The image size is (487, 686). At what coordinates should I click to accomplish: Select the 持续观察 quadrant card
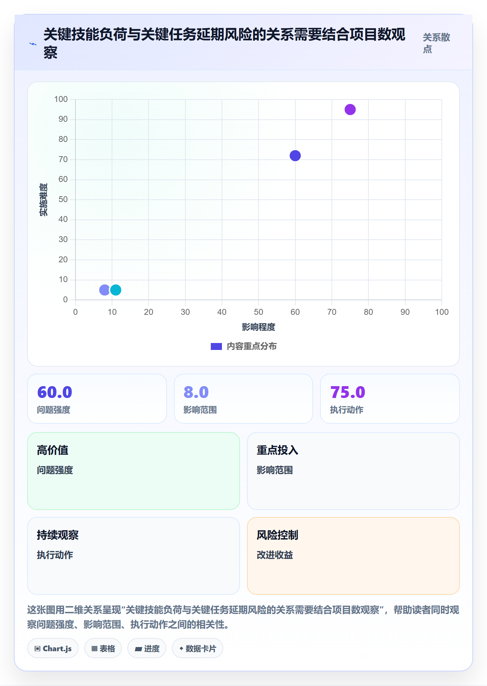(134, 556)
